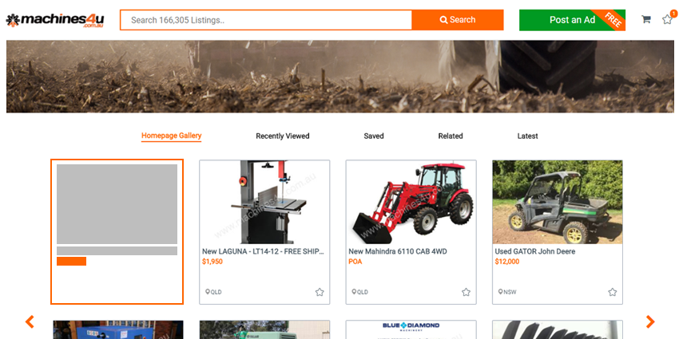This screenshot has width=679, height=339.
Task: Click the Post an Ad button
Action: [572, 20]
